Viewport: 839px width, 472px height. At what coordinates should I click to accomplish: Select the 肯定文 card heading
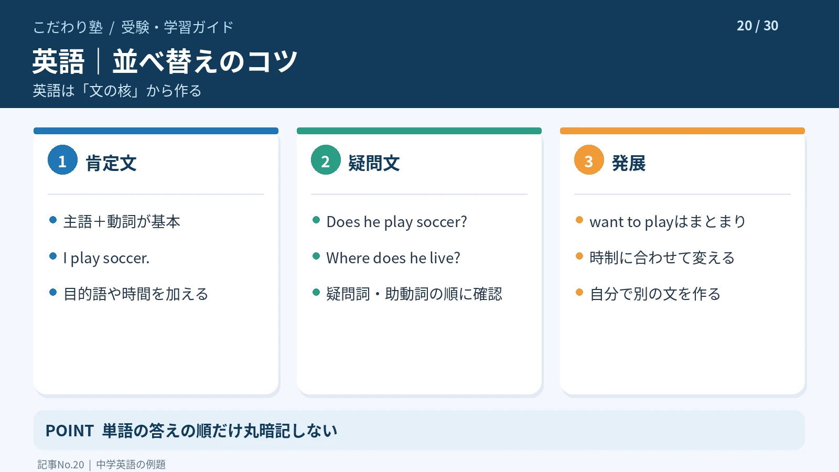click(x=111, y=163)
